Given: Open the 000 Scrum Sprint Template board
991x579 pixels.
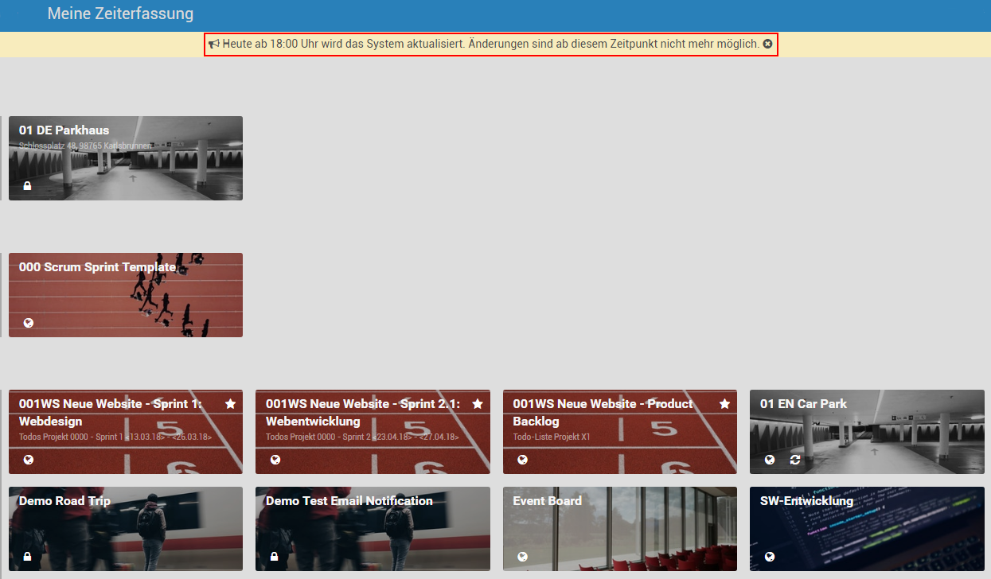Looking at the screenshot, I should click(x=97, y=267).
